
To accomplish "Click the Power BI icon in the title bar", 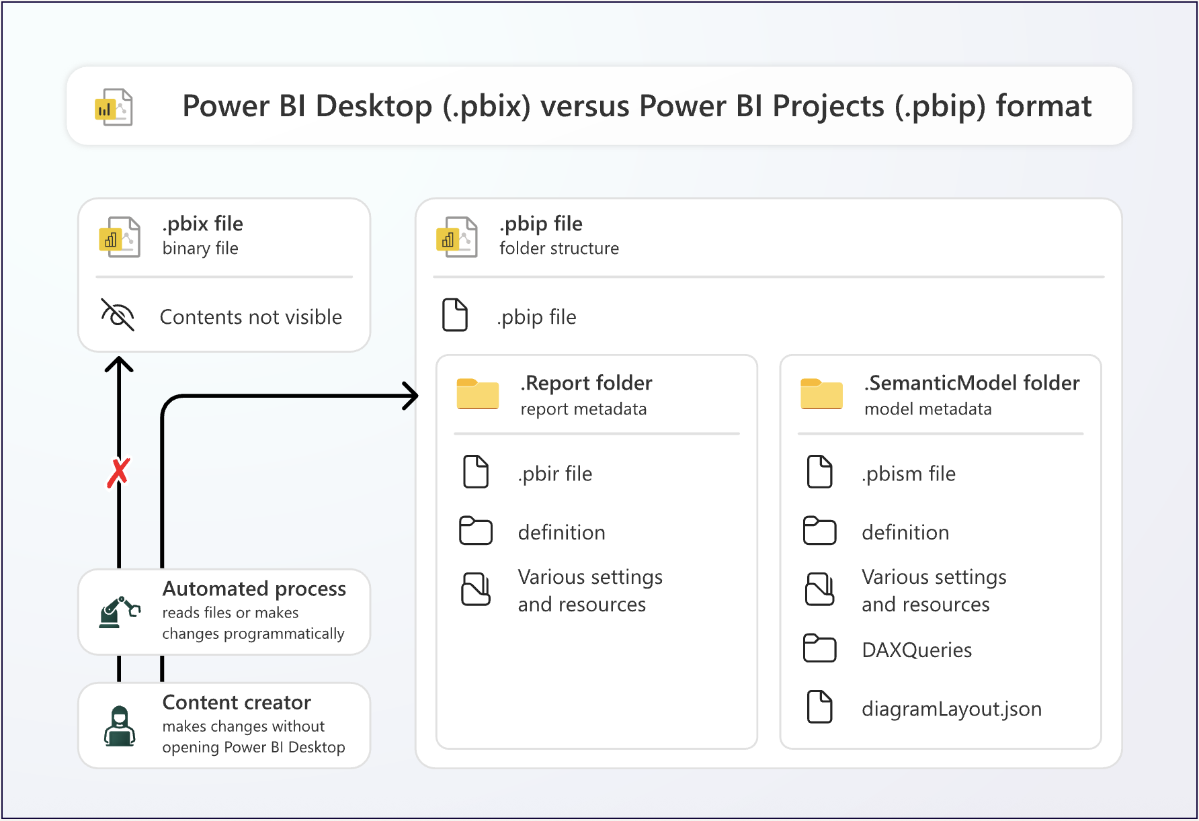I will 113,106.
